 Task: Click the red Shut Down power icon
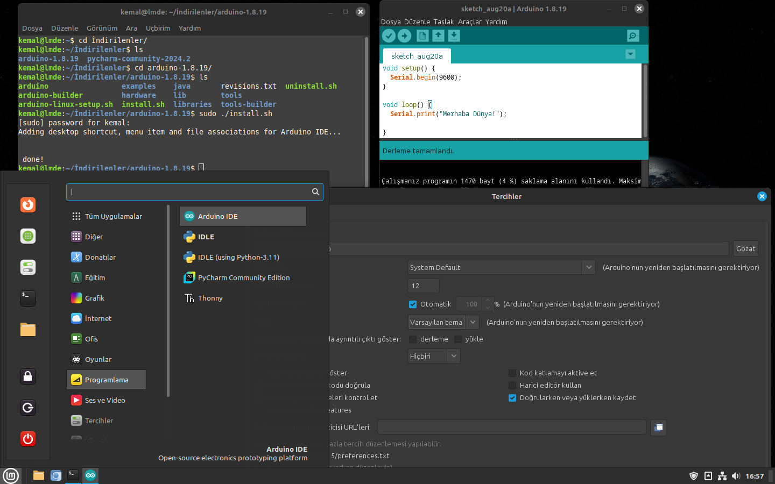[28, 439]
